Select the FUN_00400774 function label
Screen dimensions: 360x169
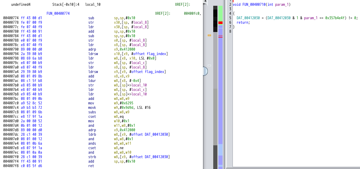pyautogui.click(x=58, y=13)
